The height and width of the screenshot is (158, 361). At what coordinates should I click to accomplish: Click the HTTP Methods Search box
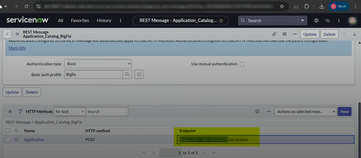coord(107,112)
